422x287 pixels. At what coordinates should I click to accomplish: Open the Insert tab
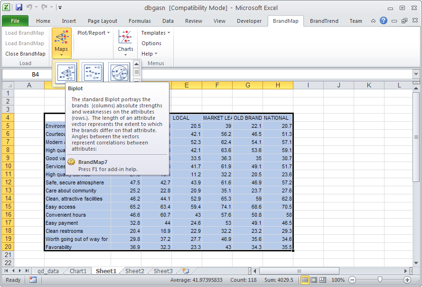(69, 21)
